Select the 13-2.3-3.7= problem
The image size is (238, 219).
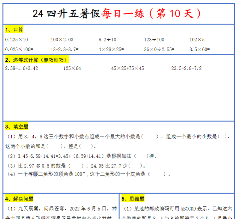tap(65, 49)
